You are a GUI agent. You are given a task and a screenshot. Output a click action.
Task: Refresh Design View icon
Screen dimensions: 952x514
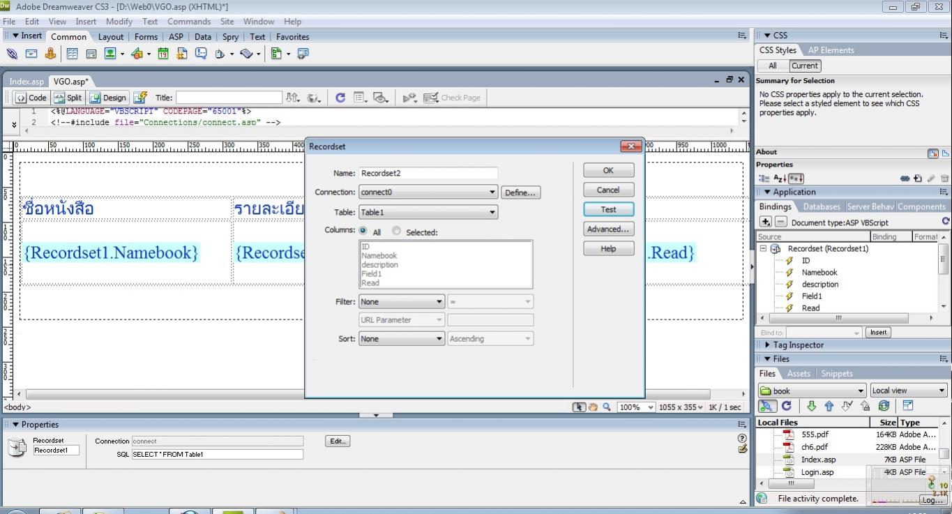[340, 98]
